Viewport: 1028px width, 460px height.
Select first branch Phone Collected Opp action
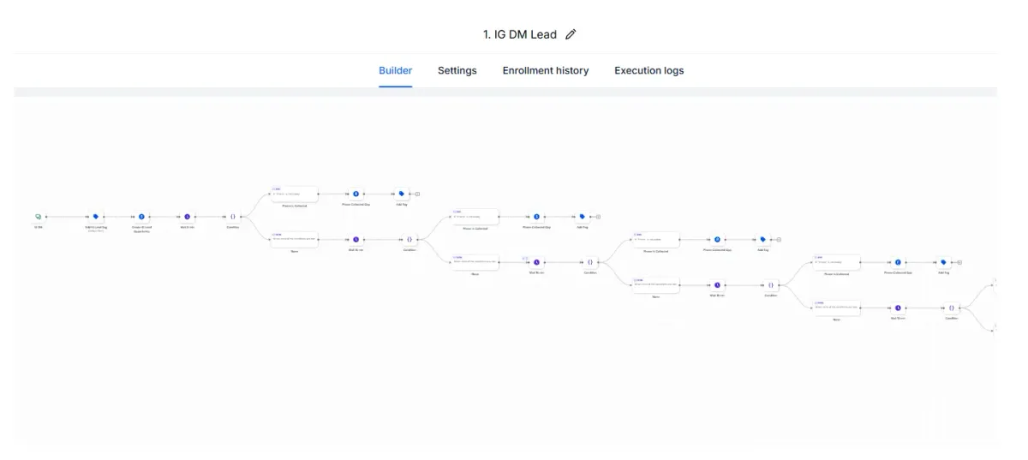coord(356,194)
